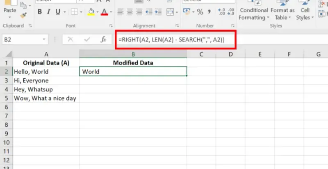
Task: Activate the Format Painter brush
Action: pyautogui.click(x=23, y=15)
